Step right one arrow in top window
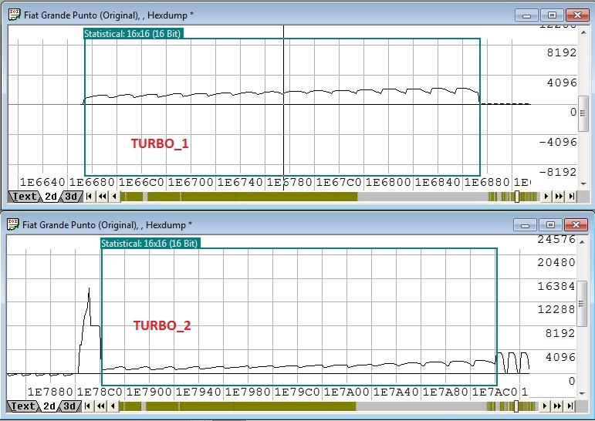This screenshot has width=595, height=421. click(x=546, y=197)
